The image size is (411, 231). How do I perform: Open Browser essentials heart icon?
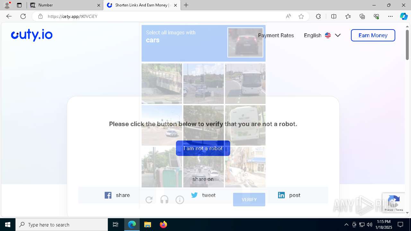point(376,16)
